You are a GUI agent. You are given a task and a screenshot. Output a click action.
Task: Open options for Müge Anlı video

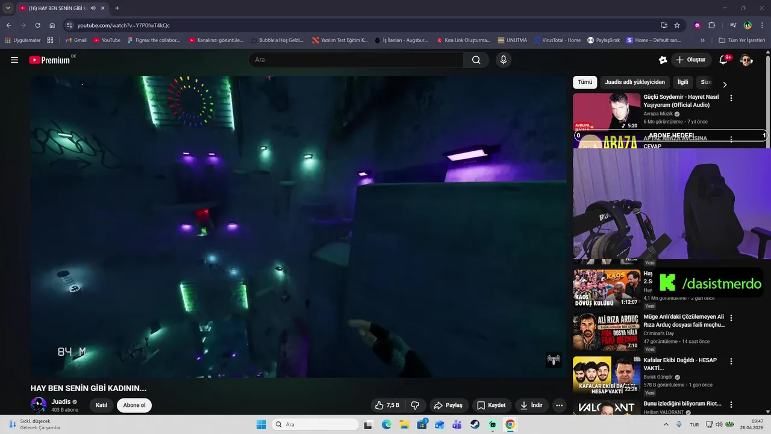(731, 318)
